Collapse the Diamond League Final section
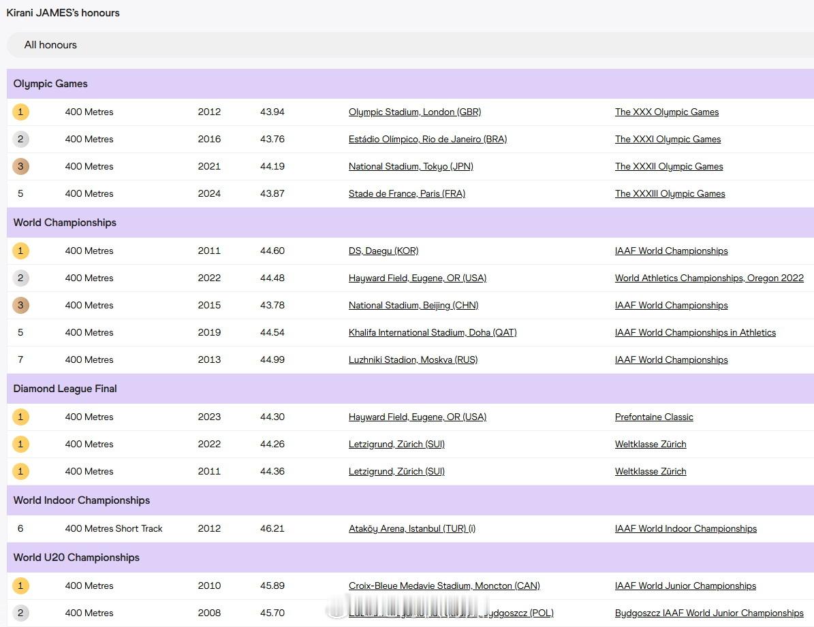Viewport: 814px width, 627px height. point(410,389)
